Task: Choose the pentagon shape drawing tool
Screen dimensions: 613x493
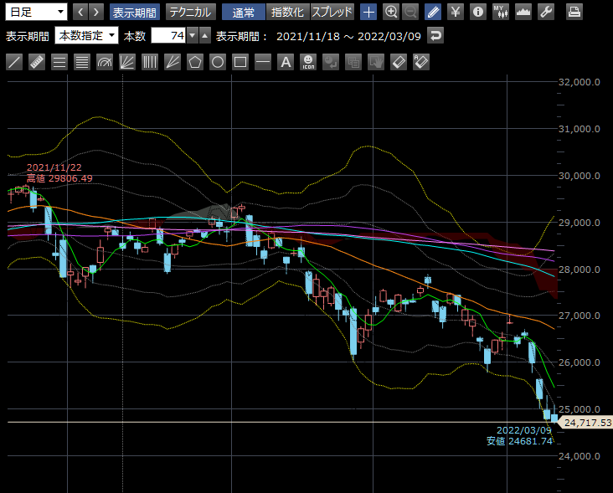Action: click(x=195, y=62)
